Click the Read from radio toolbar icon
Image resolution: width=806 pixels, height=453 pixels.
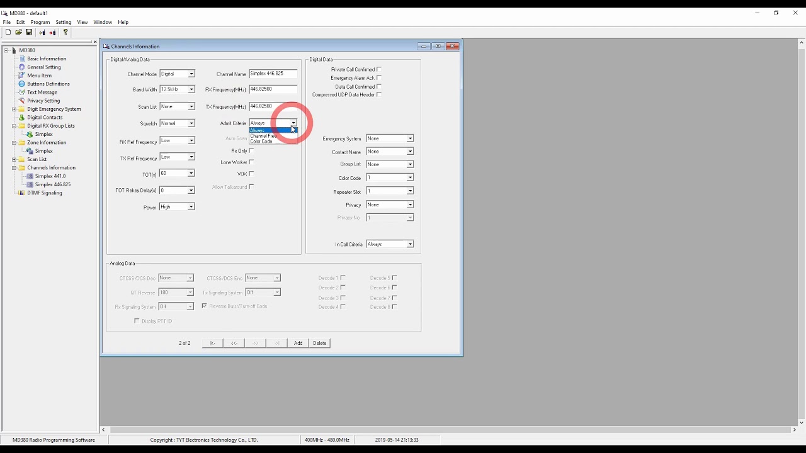click(42, 32)
